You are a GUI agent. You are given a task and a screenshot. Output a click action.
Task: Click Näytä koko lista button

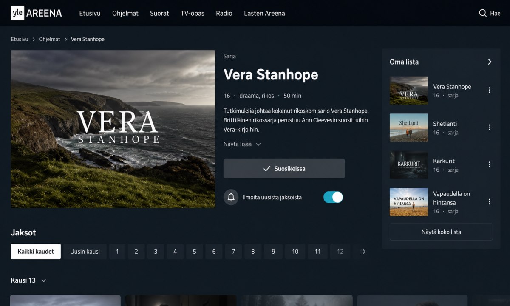tap(441, 232)
